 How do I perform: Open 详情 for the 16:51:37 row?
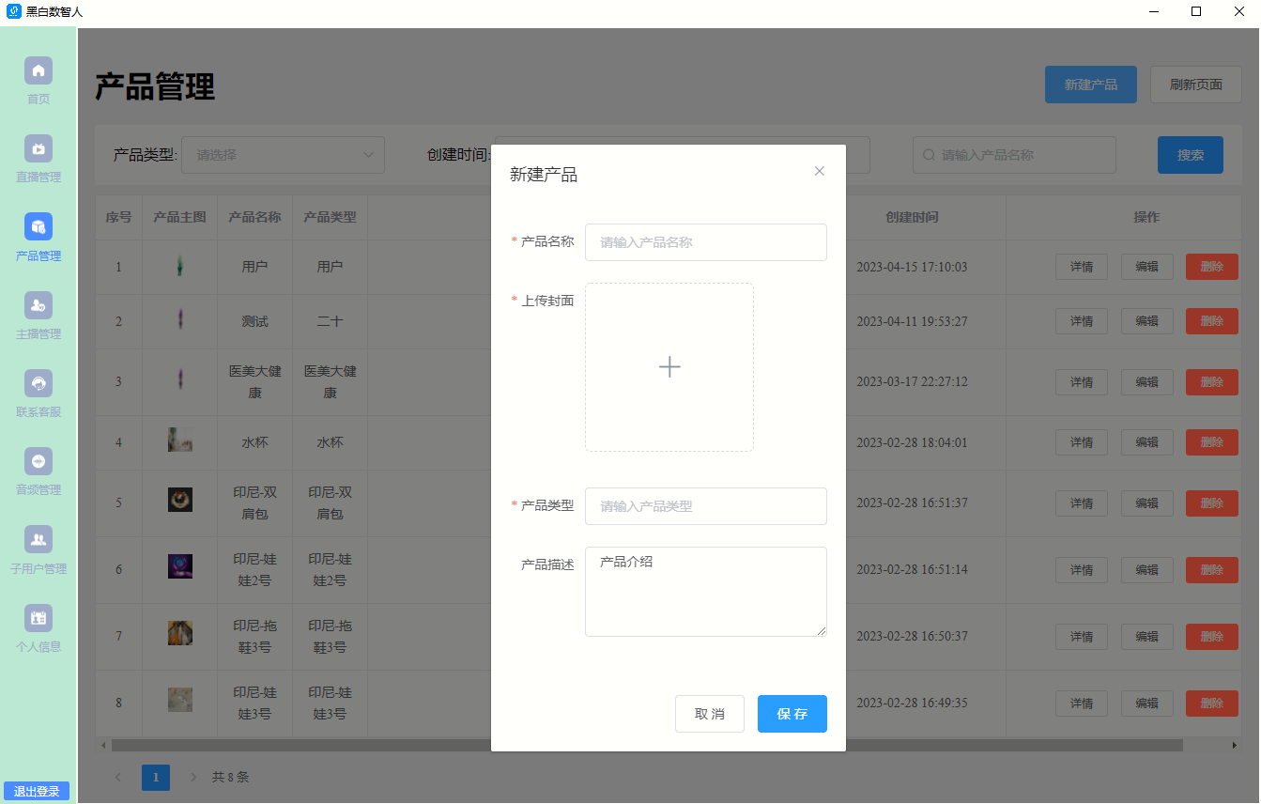tap(1082, 503)
